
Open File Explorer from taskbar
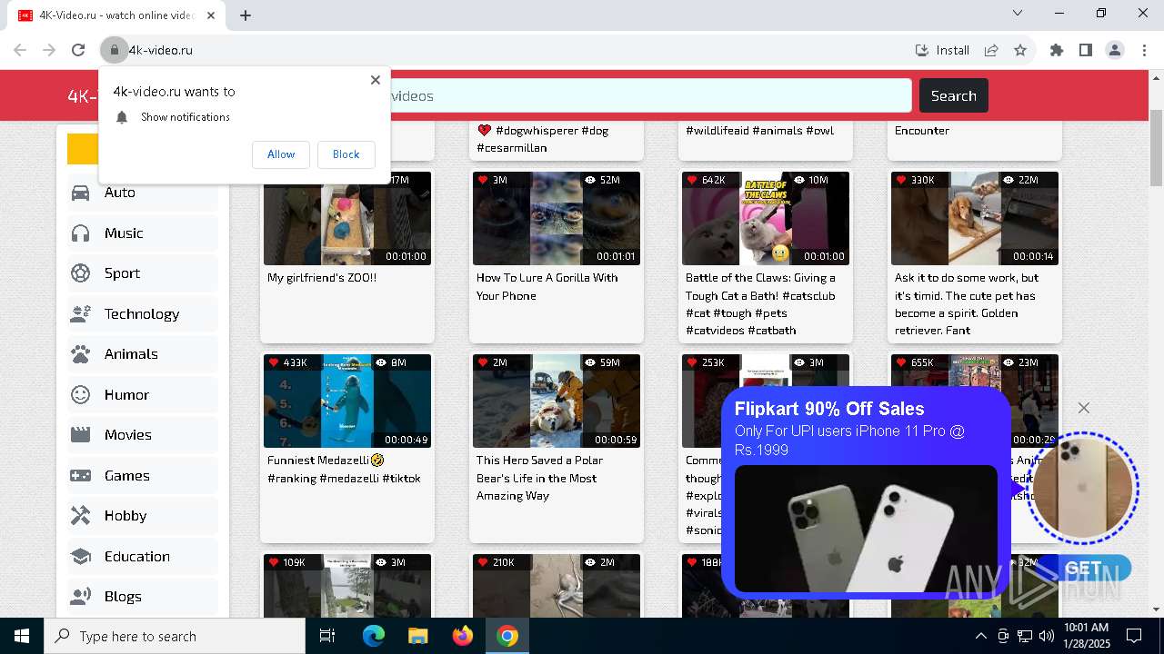coord(418,636)
